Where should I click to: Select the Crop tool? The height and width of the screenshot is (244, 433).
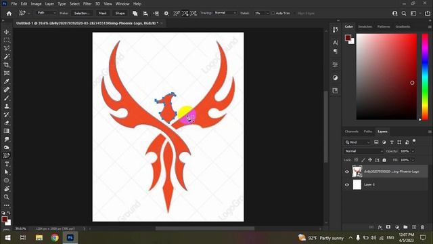tap(6, 65)
